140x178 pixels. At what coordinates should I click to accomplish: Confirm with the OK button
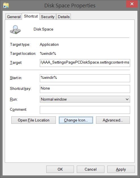click(60, 169)
